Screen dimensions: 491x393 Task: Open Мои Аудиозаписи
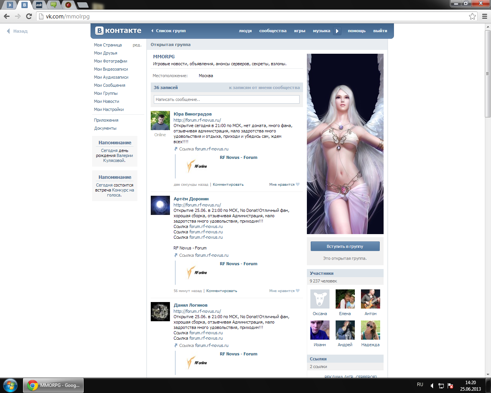[111, 77]
